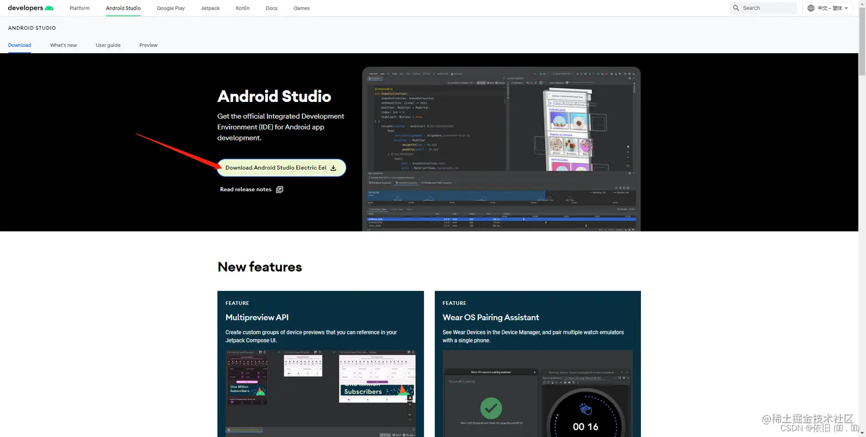866x437 pixels.
Task: Navigate to the Docs menu item
Action: 271,8
